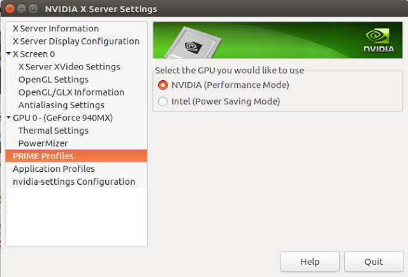
Task: Open Antialiasing Settings
Action: click(61, 105)
